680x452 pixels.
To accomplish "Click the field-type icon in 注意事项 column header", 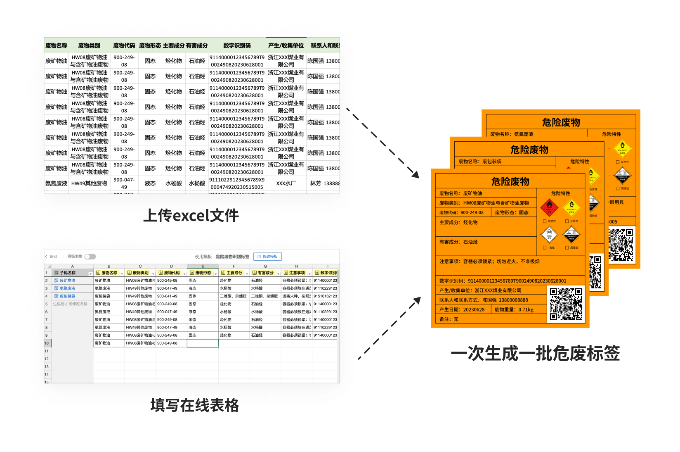I will coord(286,273).
